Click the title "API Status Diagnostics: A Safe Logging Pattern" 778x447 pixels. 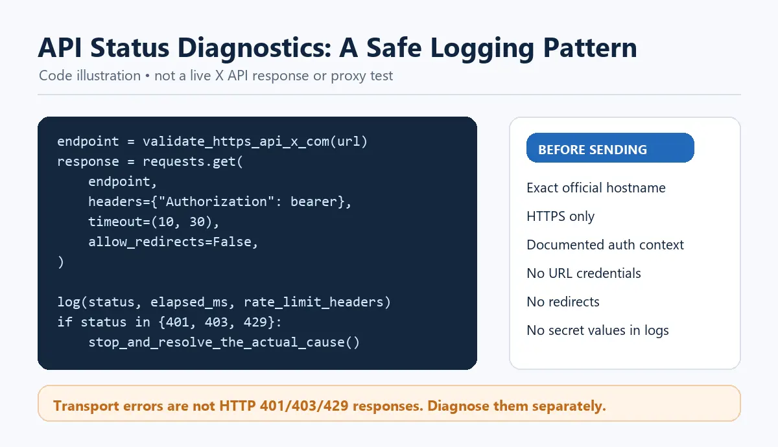(337, 48)
